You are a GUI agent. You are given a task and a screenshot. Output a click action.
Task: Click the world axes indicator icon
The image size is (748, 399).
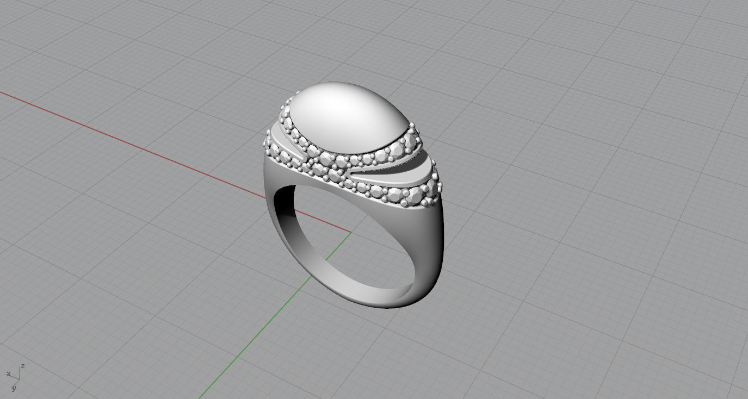(16, 378)
